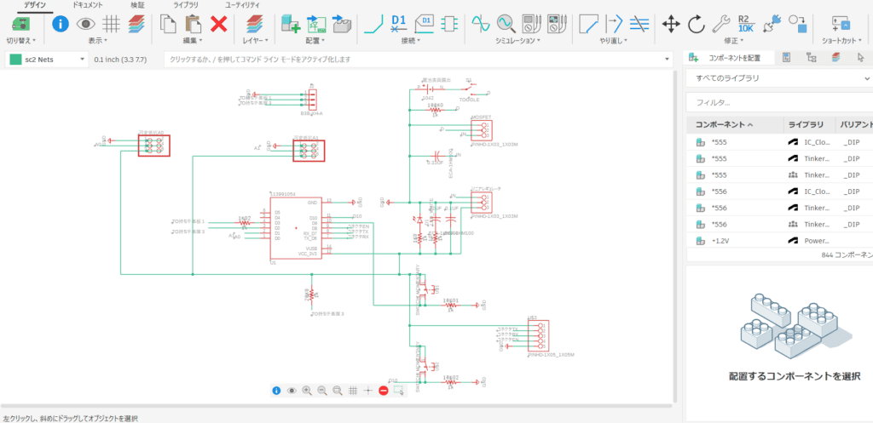Toggle the eye visibility icon in top toolbar
873x423 pixels.
85,23
